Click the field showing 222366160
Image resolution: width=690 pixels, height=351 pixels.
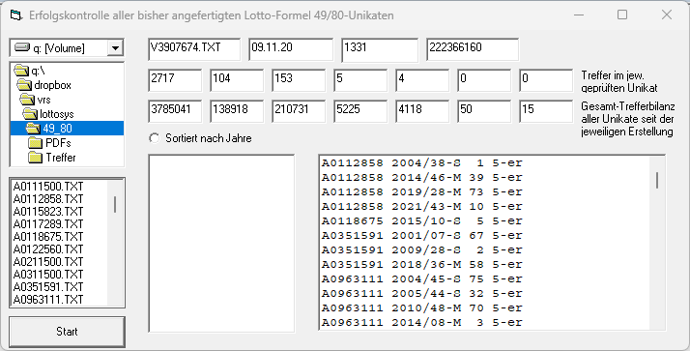click(x=473, y=49)
